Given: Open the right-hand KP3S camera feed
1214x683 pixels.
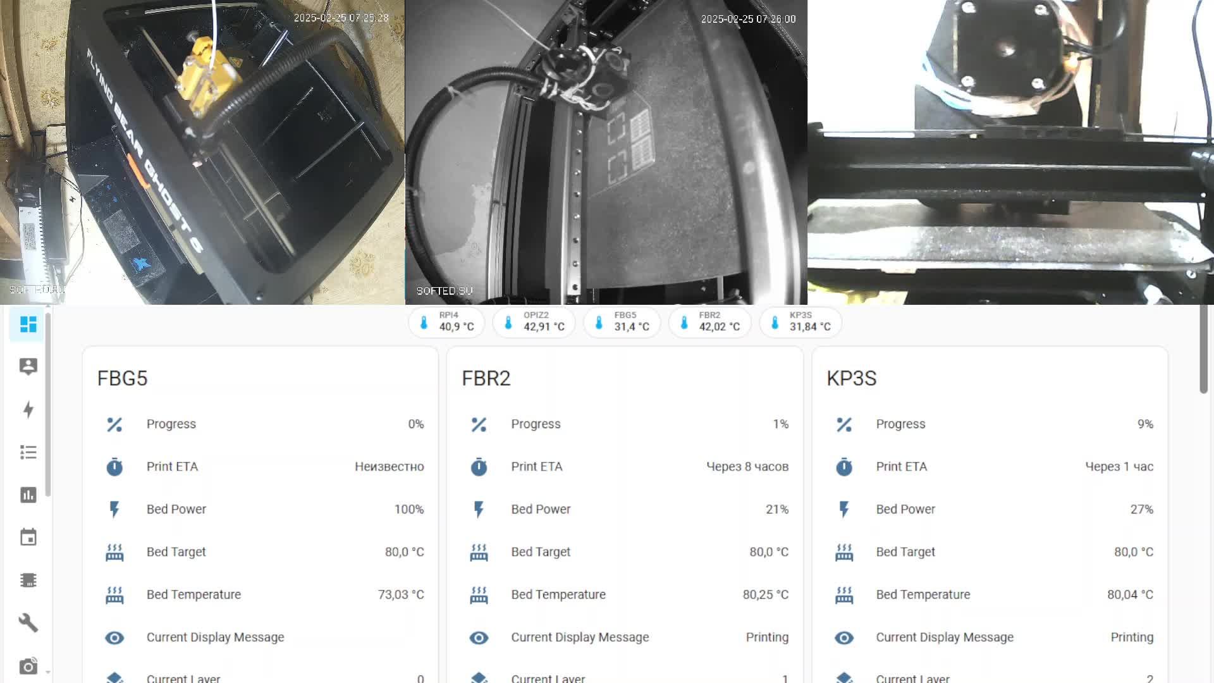Looking at the screenshot, I should click(1010, 152).
